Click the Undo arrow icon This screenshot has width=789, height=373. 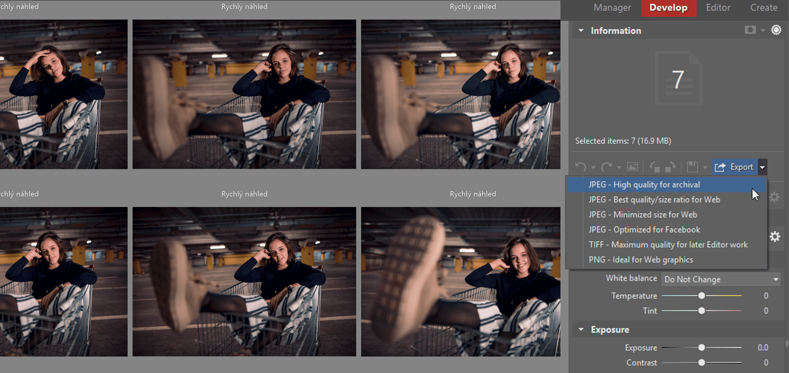point(580,167)
